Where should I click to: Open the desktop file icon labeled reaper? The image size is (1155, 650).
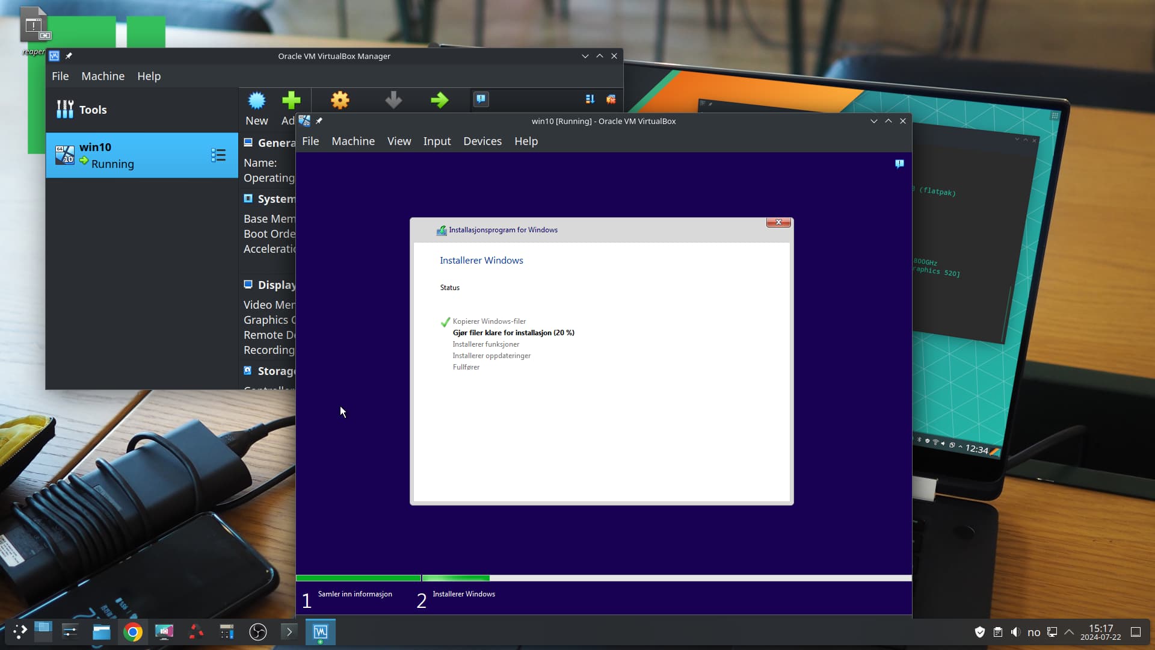34,30
